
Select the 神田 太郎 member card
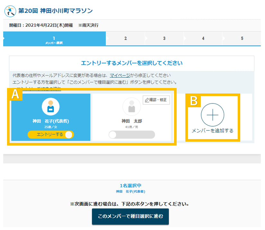tap(132, 117)
